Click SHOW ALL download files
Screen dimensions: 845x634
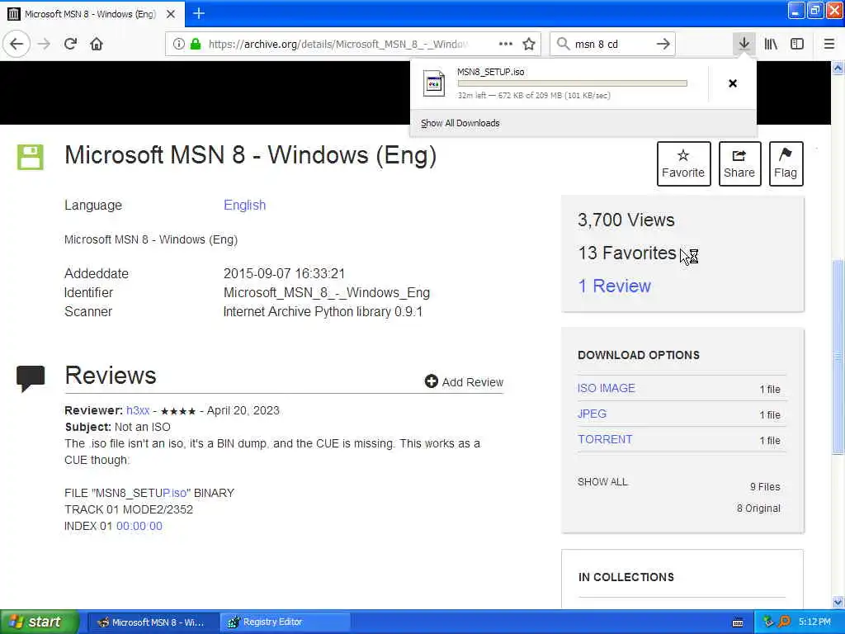(x=602, y=482)
